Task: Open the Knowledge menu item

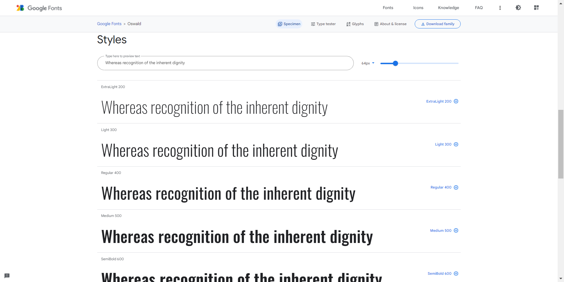Action: (448, 8)
